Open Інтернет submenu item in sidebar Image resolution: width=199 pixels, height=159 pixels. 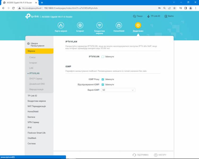(33, 63)
